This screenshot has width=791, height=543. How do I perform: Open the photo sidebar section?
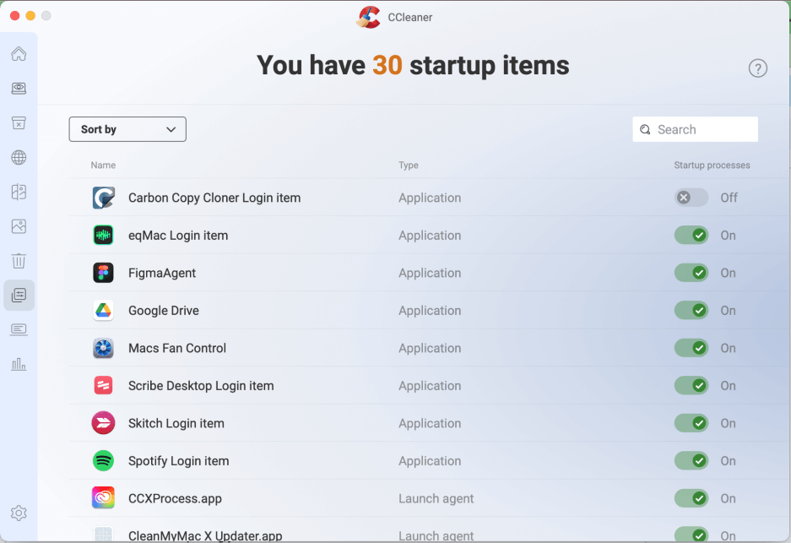19,226
